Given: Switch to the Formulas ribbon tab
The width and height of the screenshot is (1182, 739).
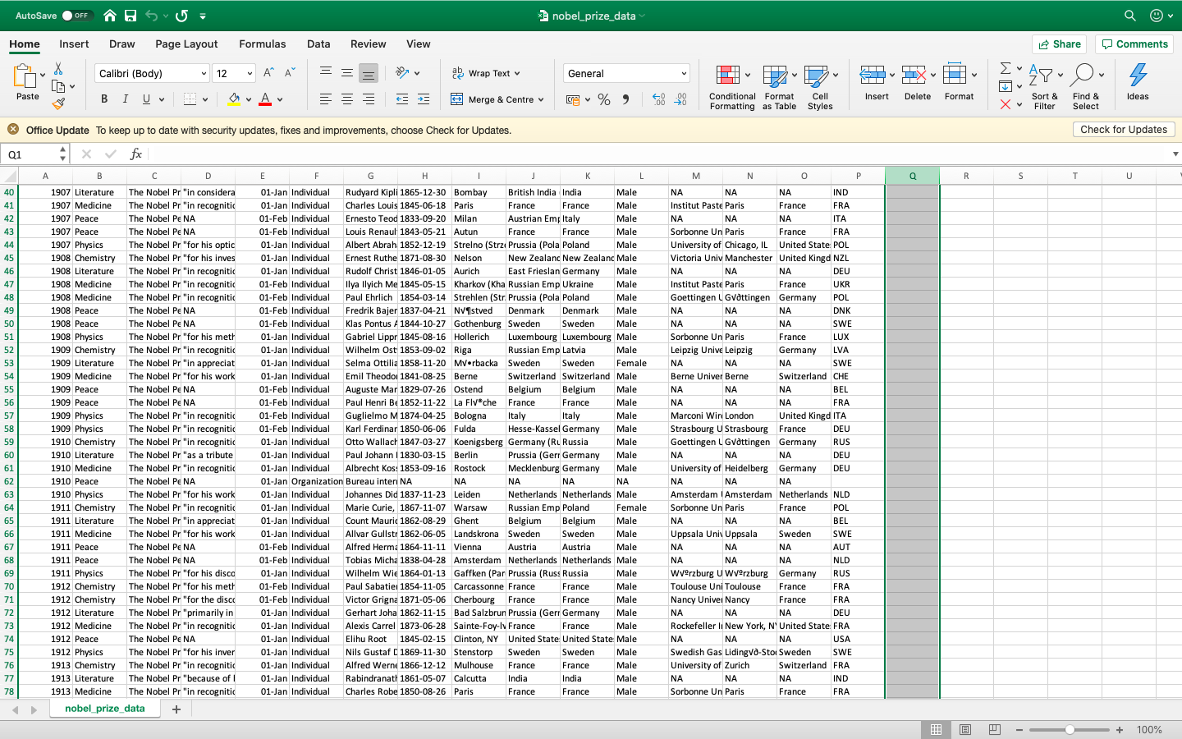Looking at the screenshot, I should [x=263, y=44].
